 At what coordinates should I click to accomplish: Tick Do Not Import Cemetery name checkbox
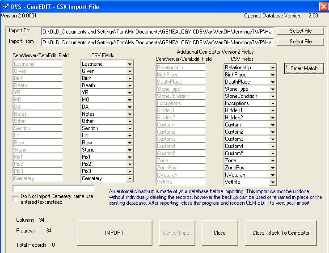click(x=15, y=199)
